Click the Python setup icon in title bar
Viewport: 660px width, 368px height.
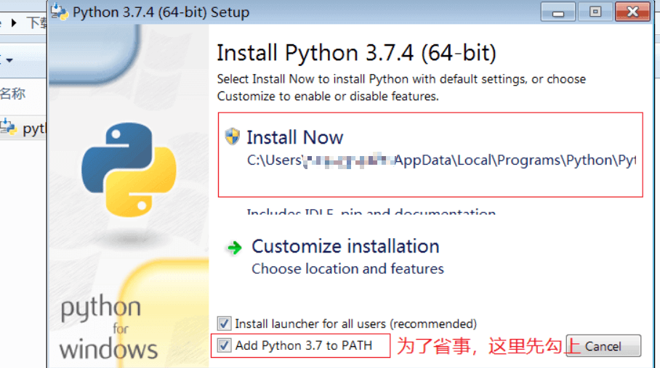point(60,12)
